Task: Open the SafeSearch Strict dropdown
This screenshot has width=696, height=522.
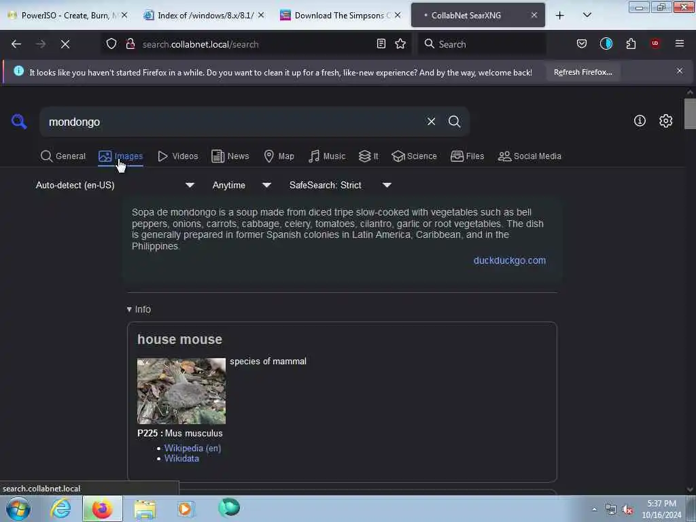Action: 340,185
